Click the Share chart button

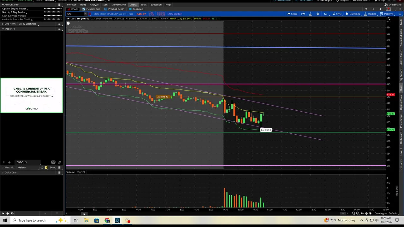coord(292,14)
